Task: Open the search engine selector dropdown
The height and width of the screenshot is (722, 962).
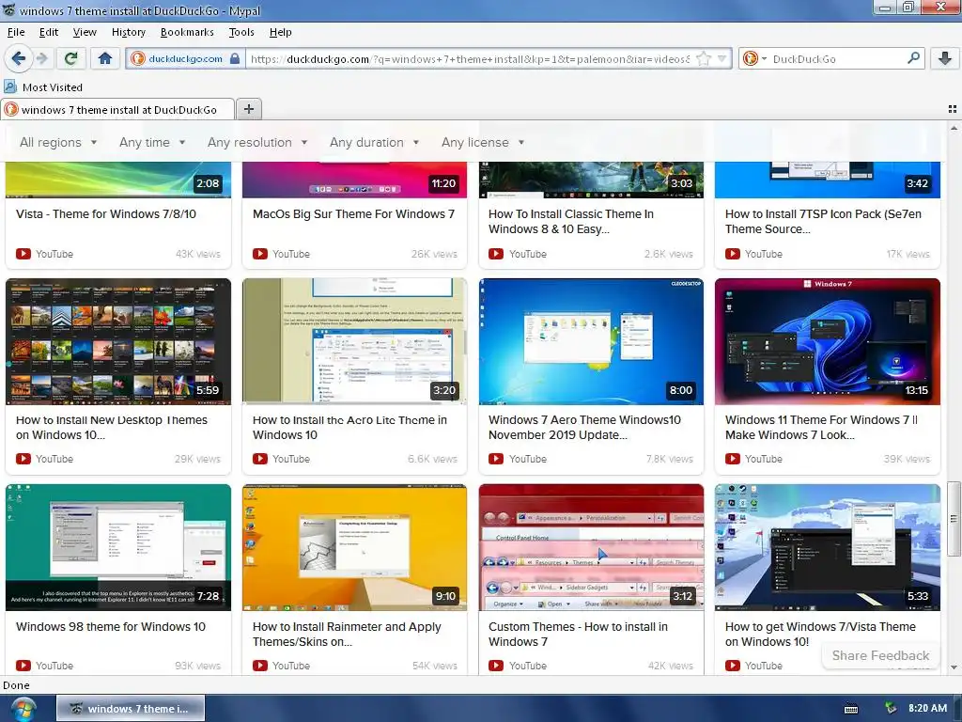Action: (x=755, y=59)
